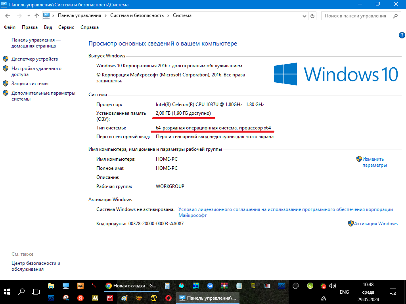
Task: Click the Windows Start button
Action: (7, 292)
